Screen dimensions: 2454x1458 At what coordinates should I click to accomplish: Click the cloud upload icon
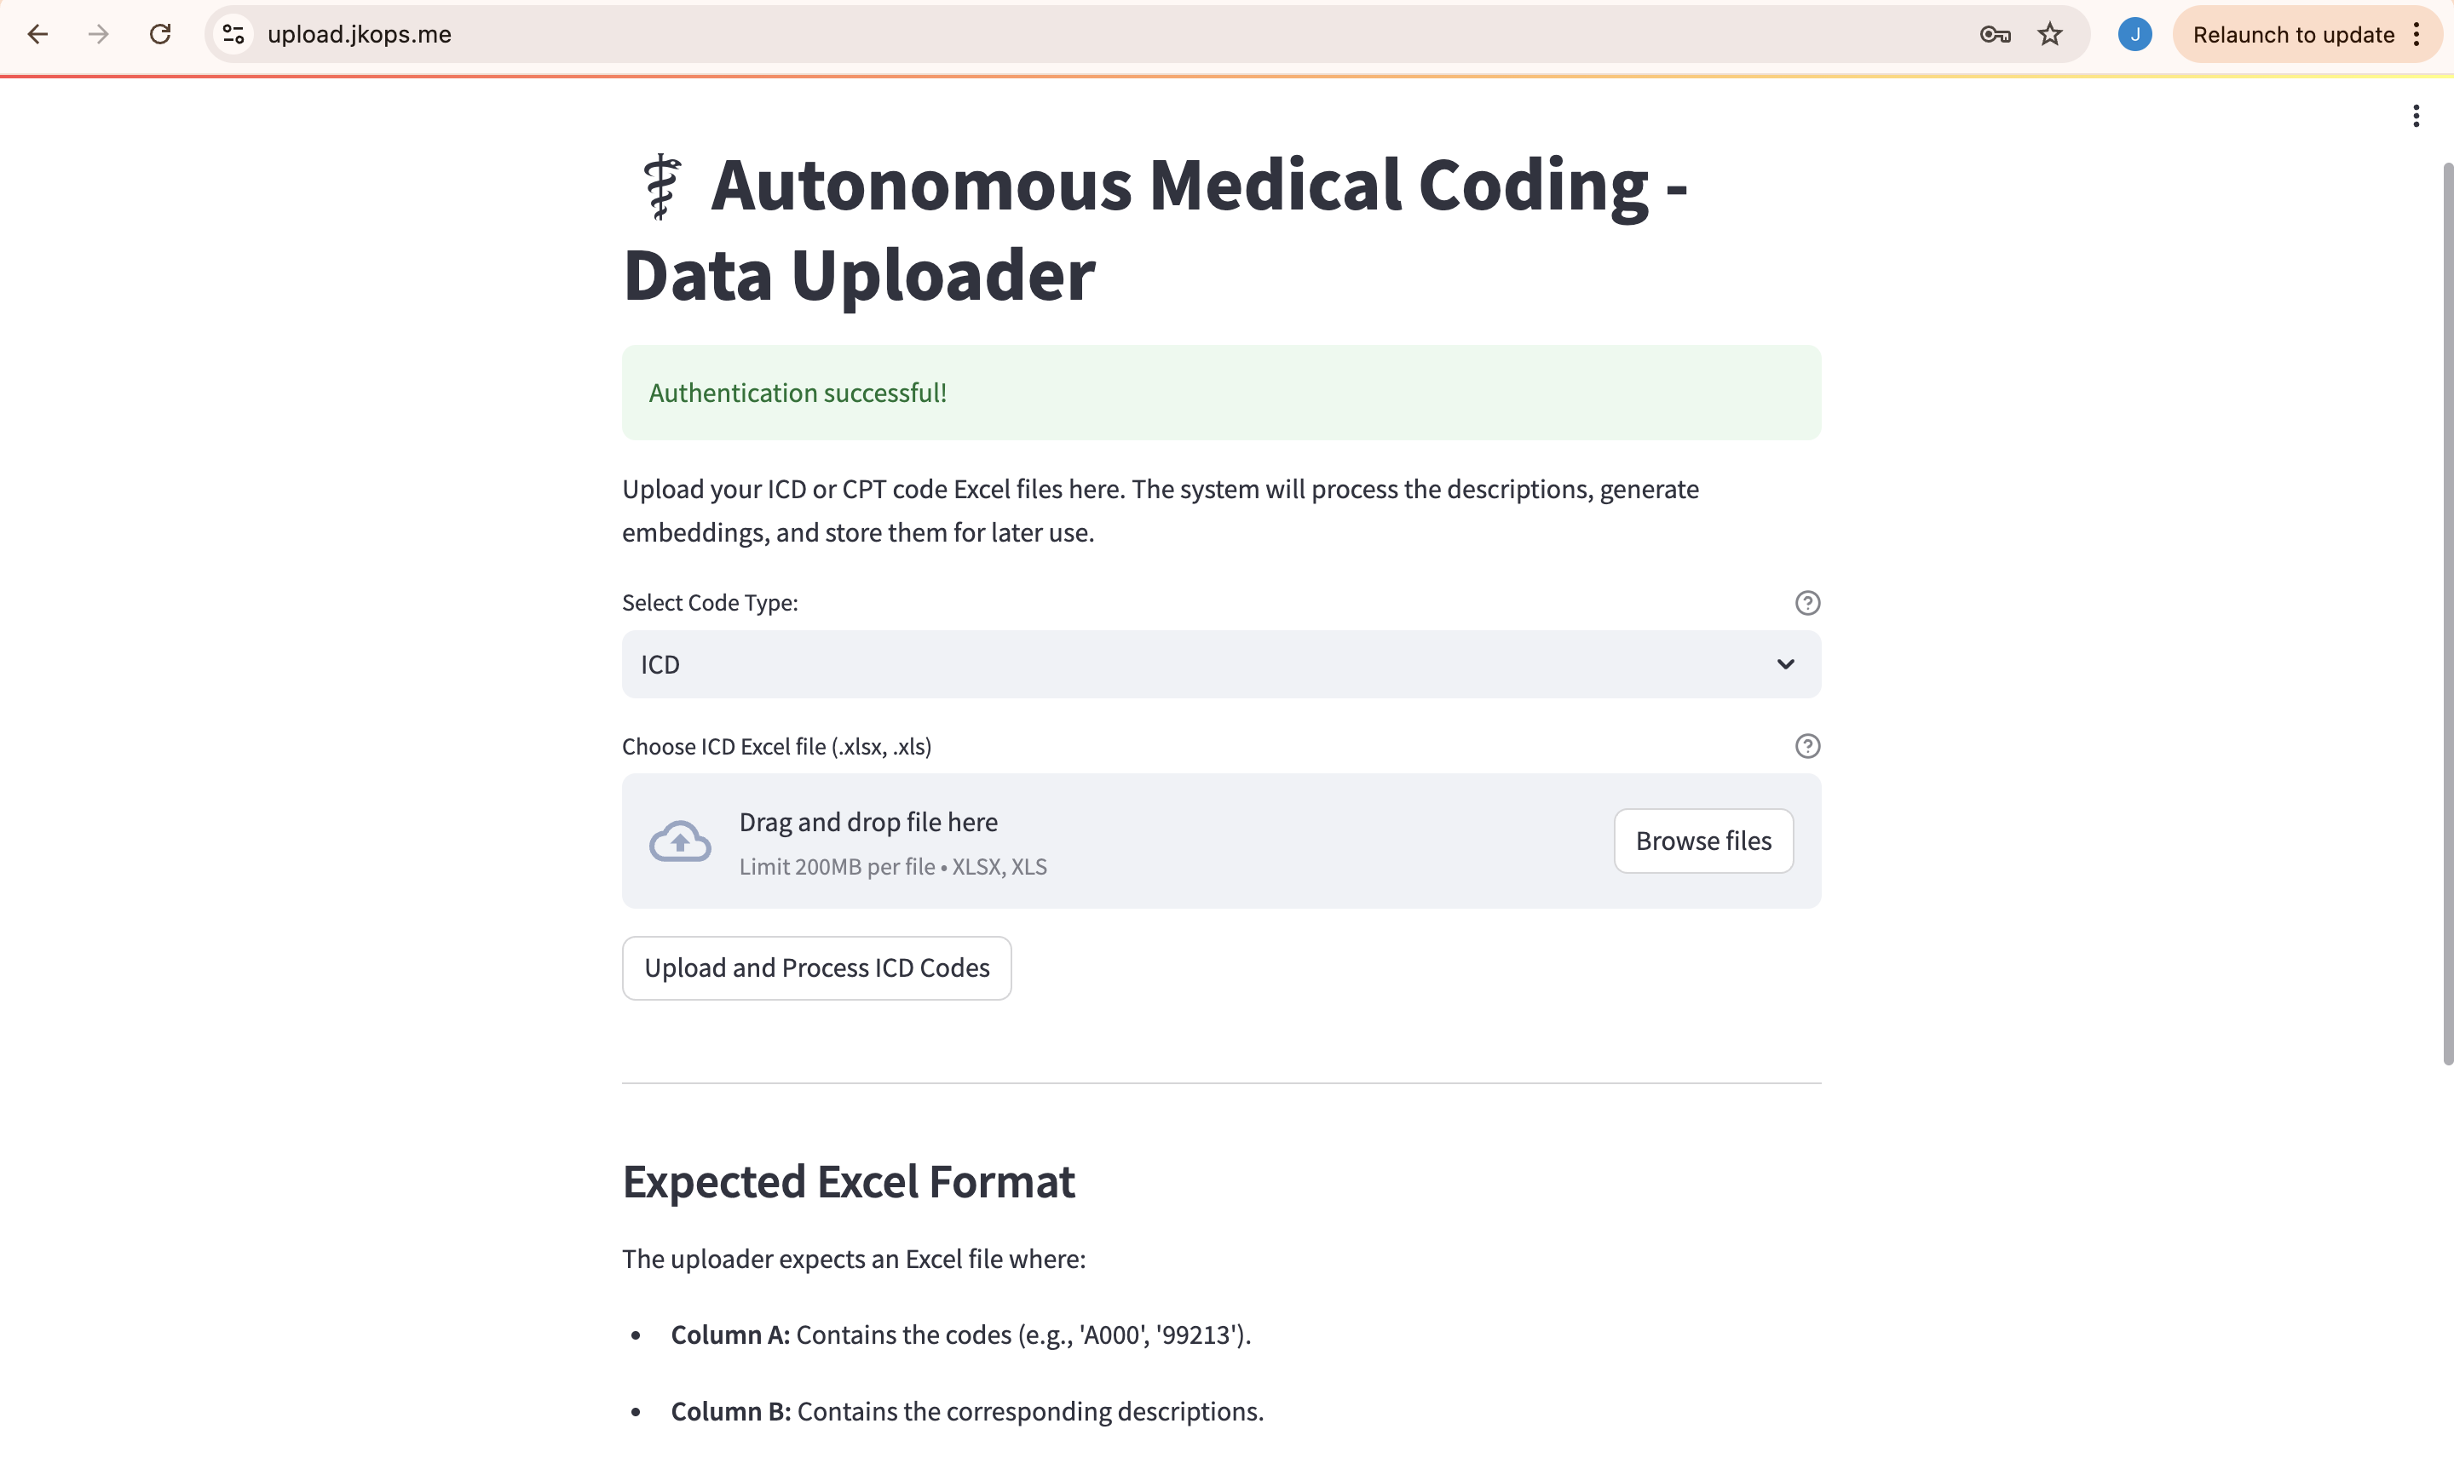pos(679,841)
